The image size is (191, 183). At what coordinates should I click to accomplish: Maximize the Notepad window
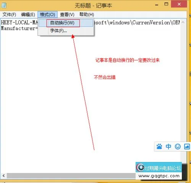[x=166, y=4]
